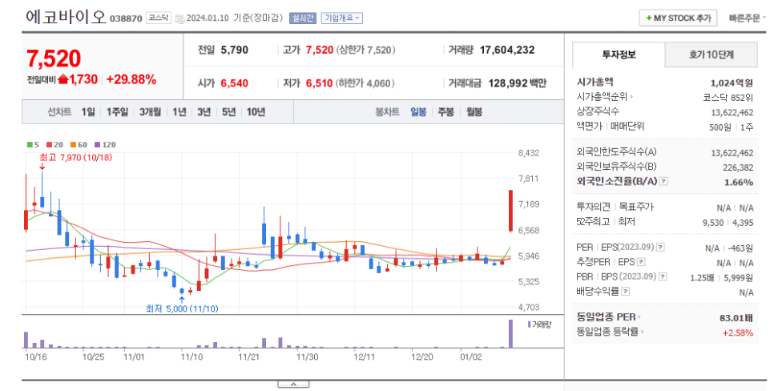Select the 일봉 daily candle chart

pyautogui.click(x=418, y=112)
